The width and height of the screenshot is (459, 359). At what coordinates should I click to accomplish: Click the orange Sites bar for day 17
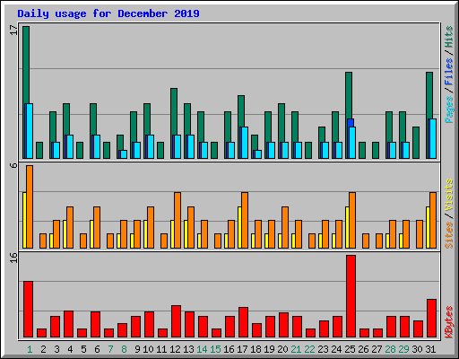coord(245,220)
